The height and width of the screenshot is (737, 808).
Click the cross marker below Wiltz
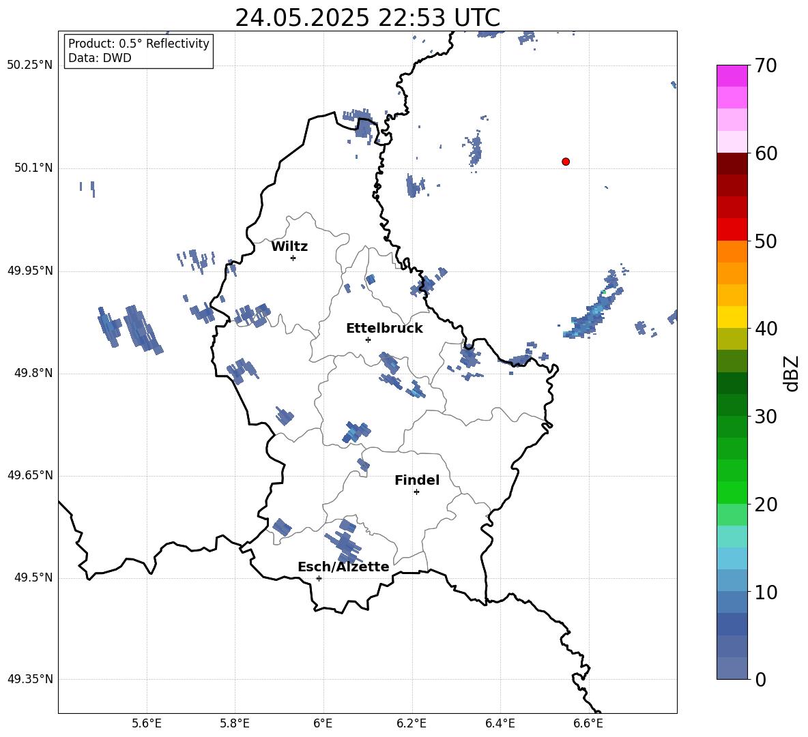pos(293,258)
